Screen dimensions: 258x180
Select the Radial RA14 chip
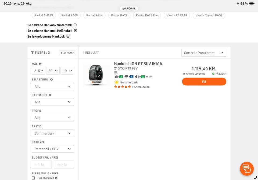tap(94, 15)
